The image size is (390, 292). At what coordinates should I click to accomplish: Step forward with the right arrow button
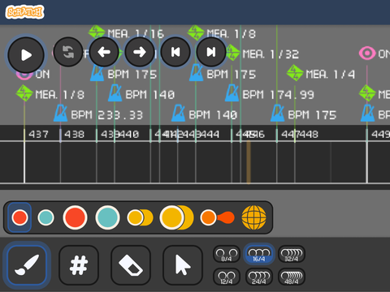coord(140,52)
